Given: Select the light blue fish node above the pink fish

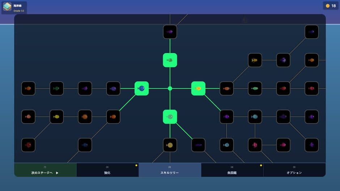Looking at the screenshot, I should 255,117.
